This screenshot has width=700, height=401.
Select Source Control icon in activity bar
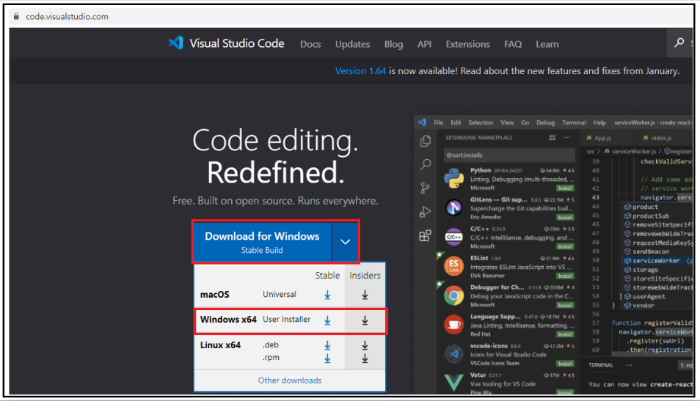[425, 188]
